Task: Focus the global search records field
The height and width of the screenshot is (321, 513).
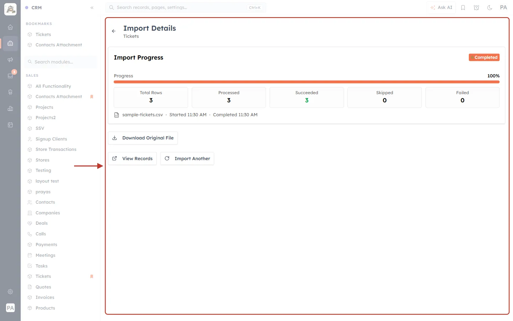Action: (186, 7)
